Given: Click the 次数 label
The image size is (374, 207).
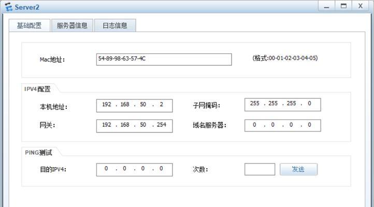Looking at the screenshot, I should (x=200, y=169).
